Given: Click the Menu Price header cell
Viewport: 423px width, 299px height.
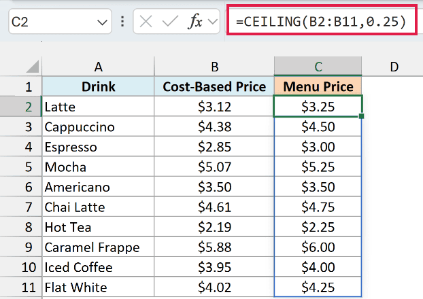Looking at the screenshot, I should coord(318,86).
